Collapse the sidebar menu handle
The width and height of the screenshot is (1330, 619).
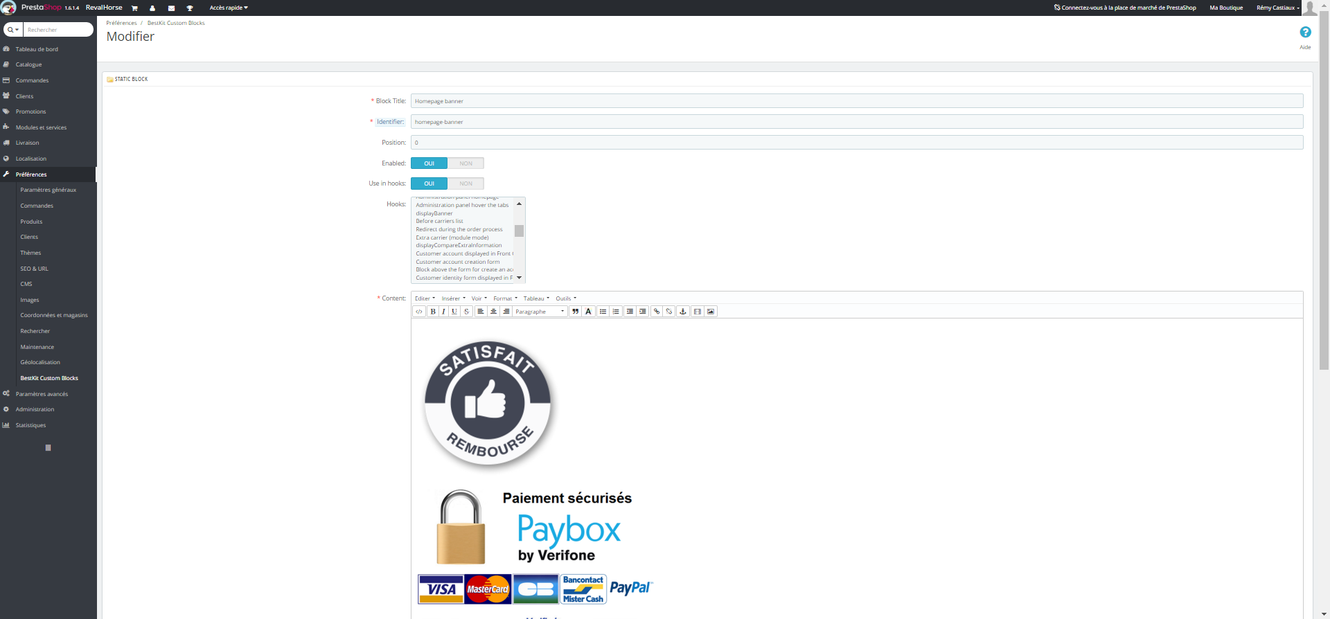coord(48,448)
